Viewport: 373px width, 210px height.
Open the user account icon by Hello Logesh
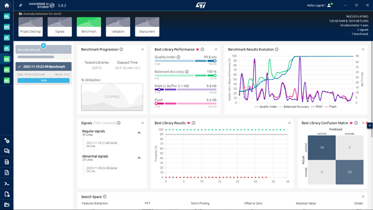[329, 5]
